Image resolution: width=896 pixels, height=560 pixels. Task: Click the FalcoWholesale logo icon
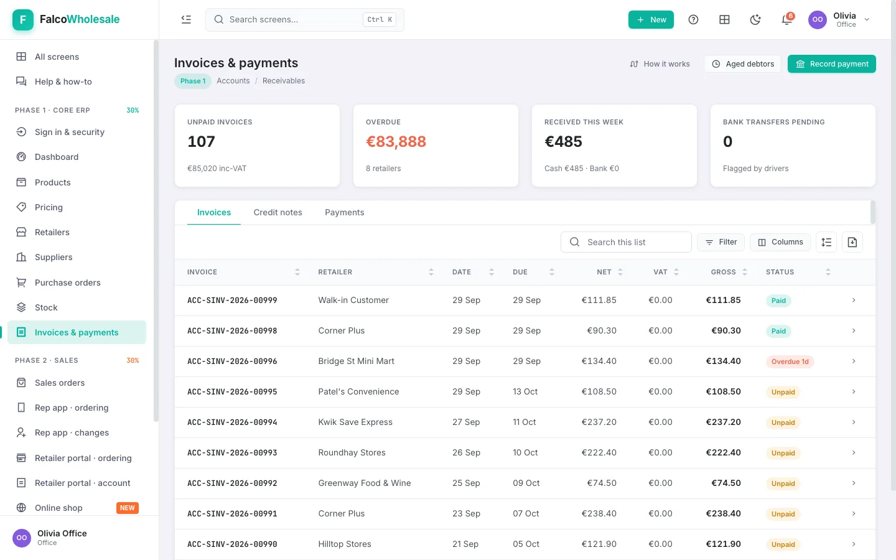coord(23,19)
